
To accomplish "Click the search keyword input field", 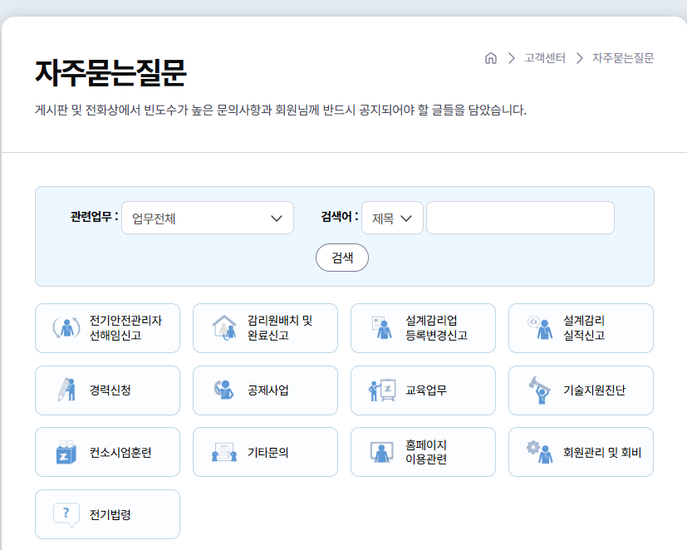I will pyautogui.click(x=520, y=218).
